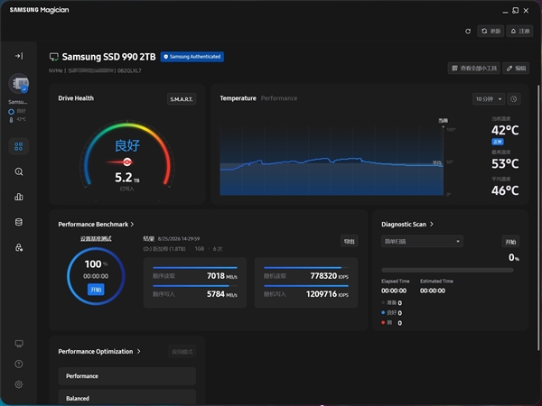Click the monitor icon in lower sidebar
Image resolution: width=542 pixels, height=406 pixels.
(x=19, y=344)
